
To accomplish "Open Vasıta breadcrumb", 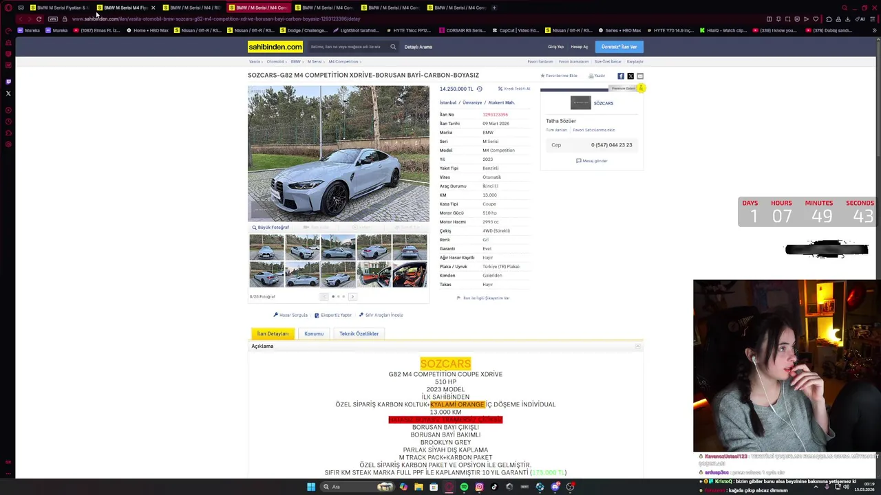I will 254,62.
